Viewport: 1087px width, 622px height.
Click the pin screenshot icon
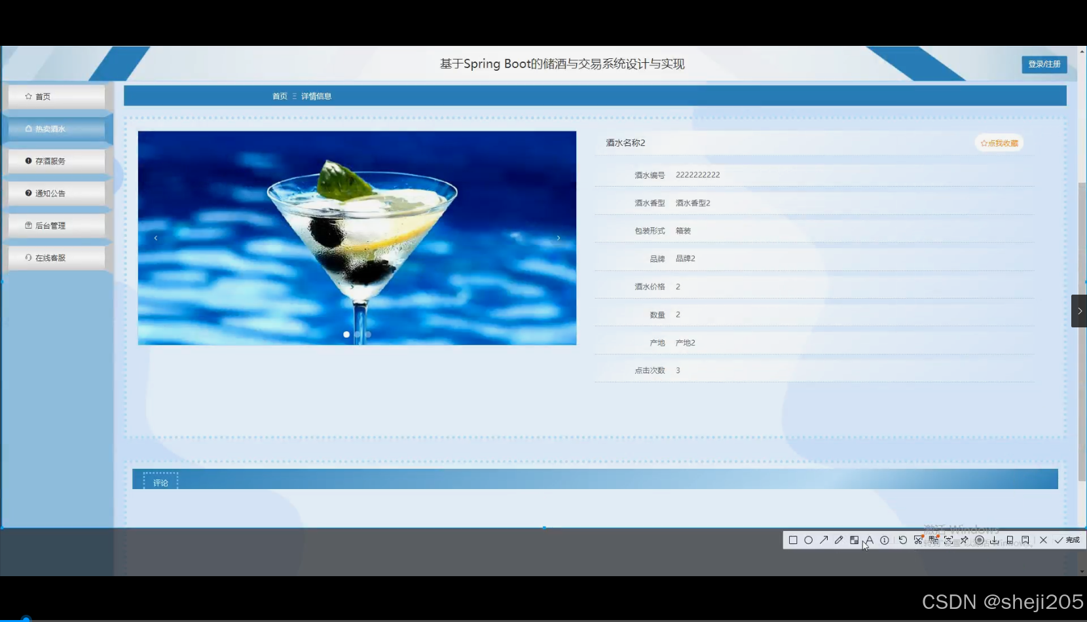[964, 540]
